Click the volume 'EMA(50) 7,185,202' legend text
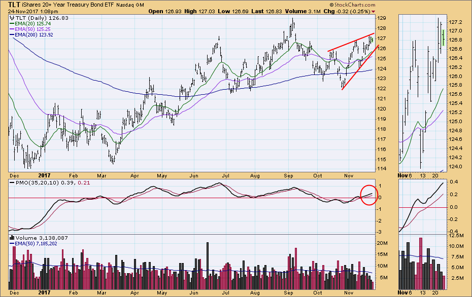This screenshot has height=297, width=472. coord(36,243)
